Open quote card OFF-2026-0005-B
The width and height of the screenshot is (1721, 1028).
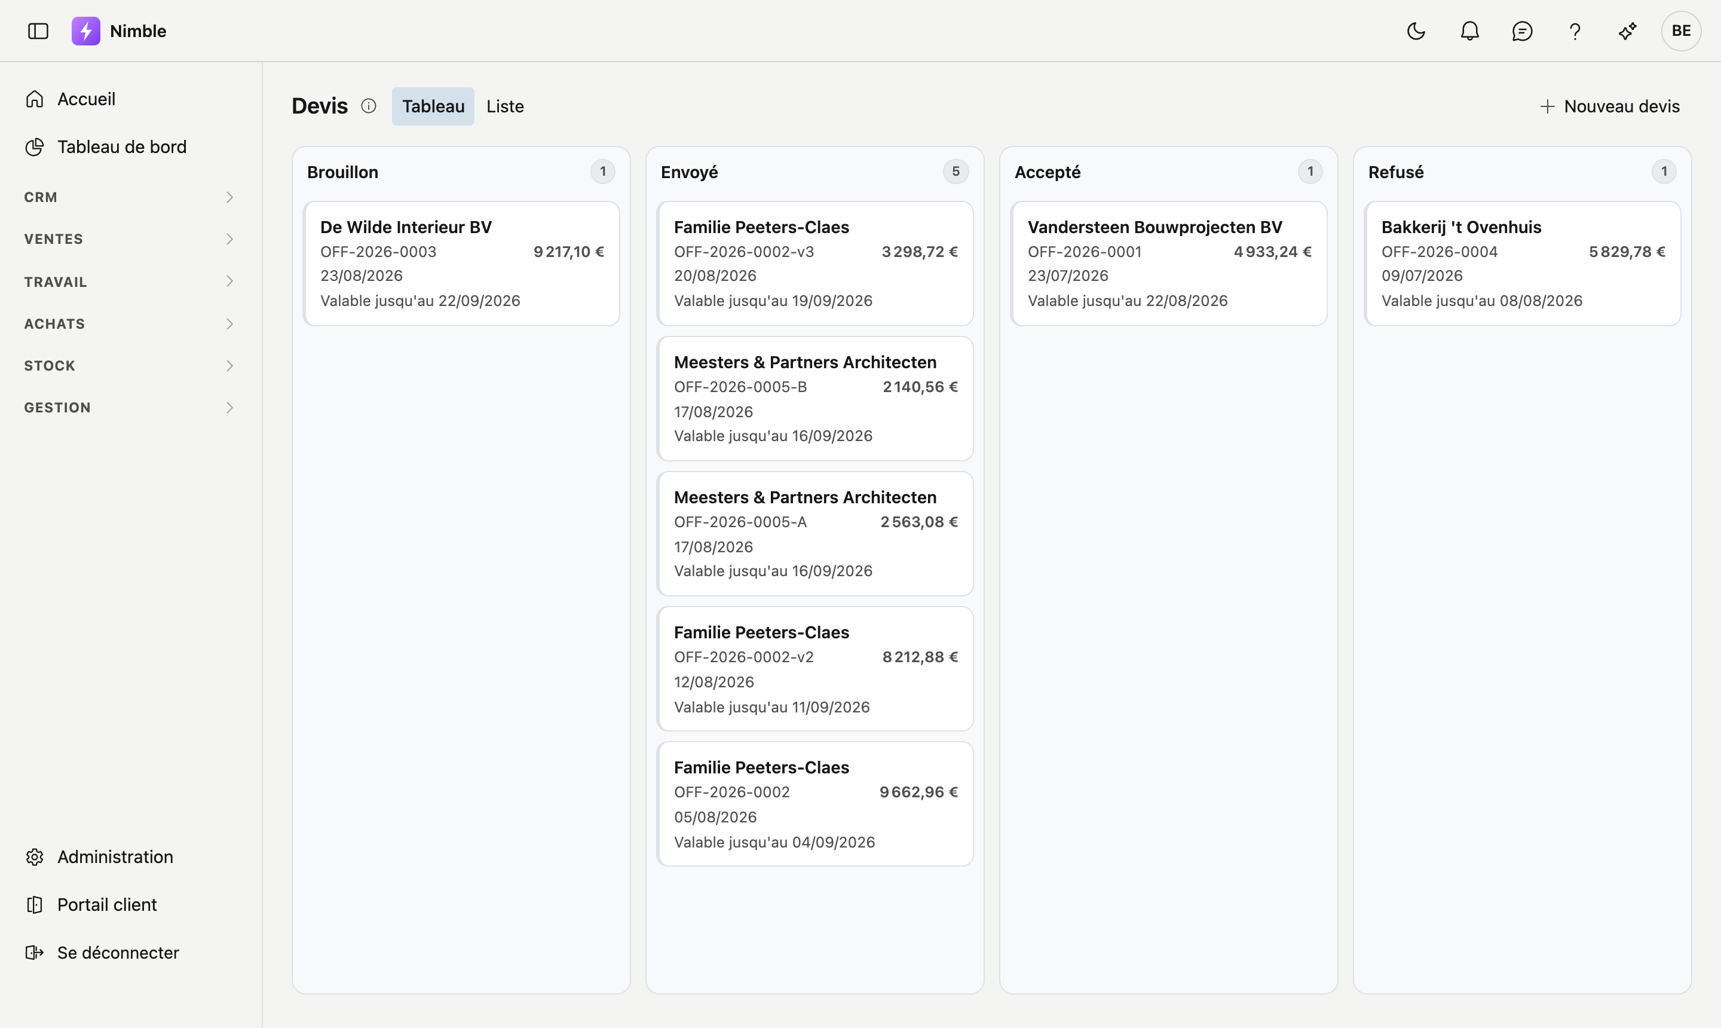click(815, 398)
